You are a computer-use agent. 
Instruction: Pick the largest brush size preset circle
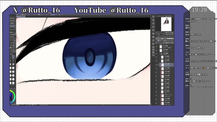13,83
